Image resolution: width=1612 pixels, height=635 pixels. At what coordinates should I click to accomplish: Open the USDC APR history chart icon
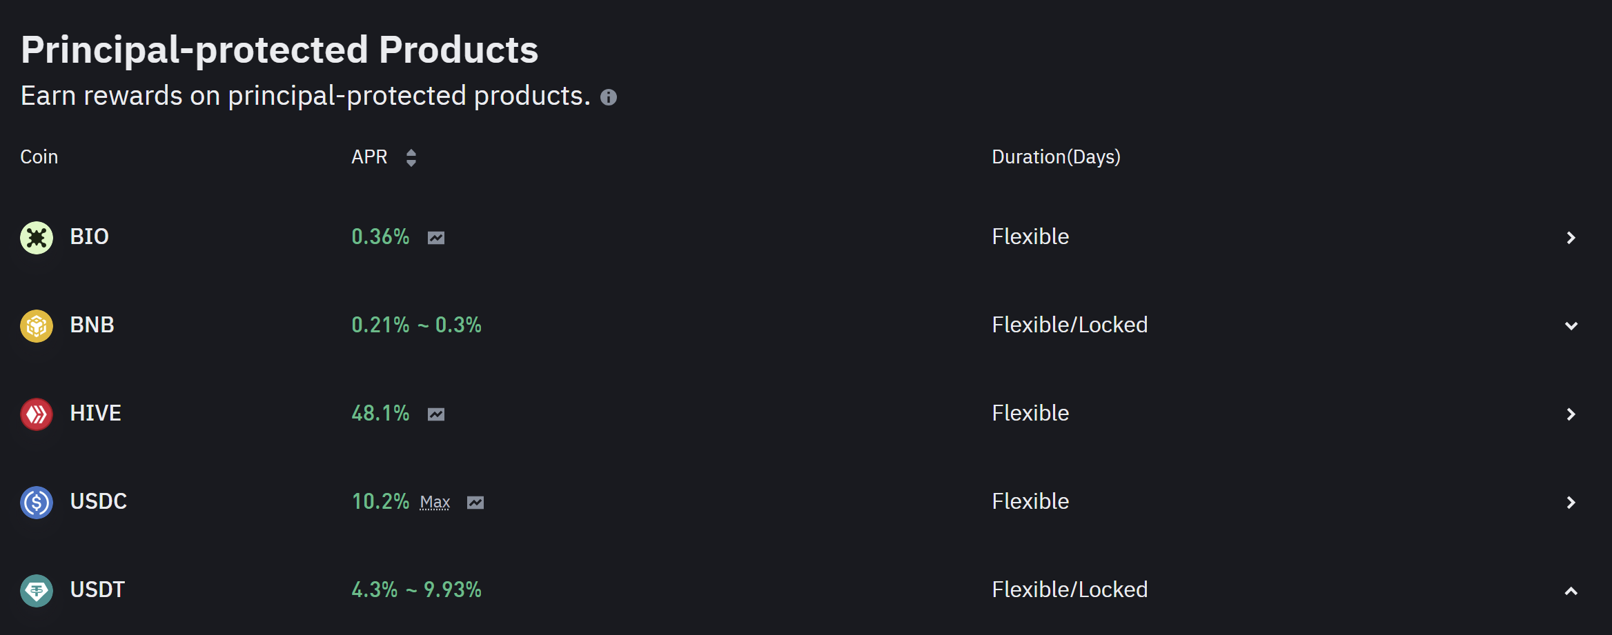[x=475, y=503]
